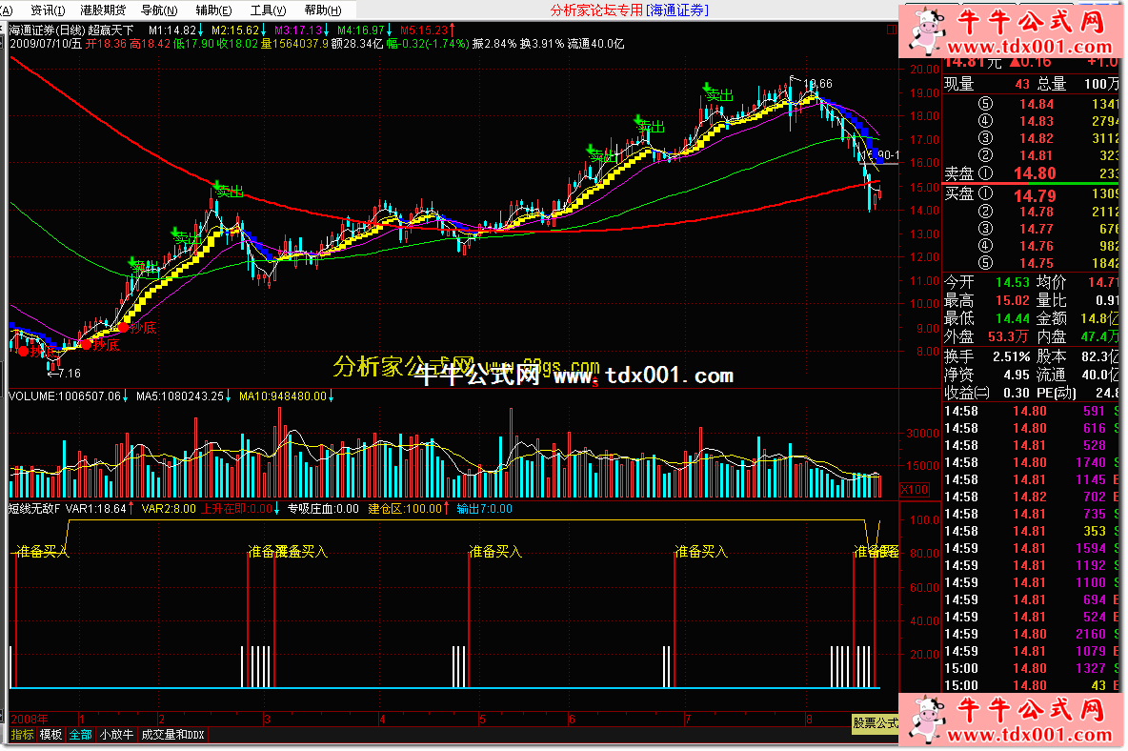
Task: Click the 换手 2.51% value
Action: (1012, 356)
